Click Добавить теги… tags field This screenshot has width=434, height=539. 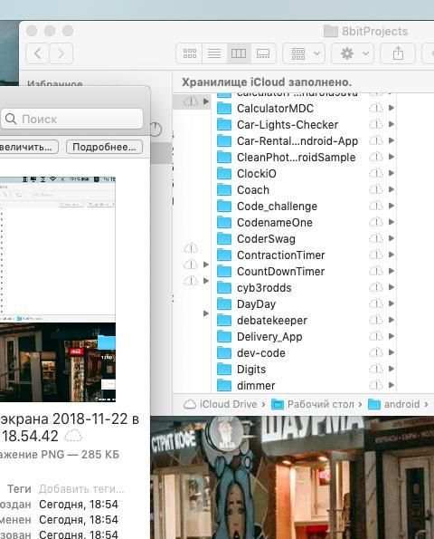(81, 488)
